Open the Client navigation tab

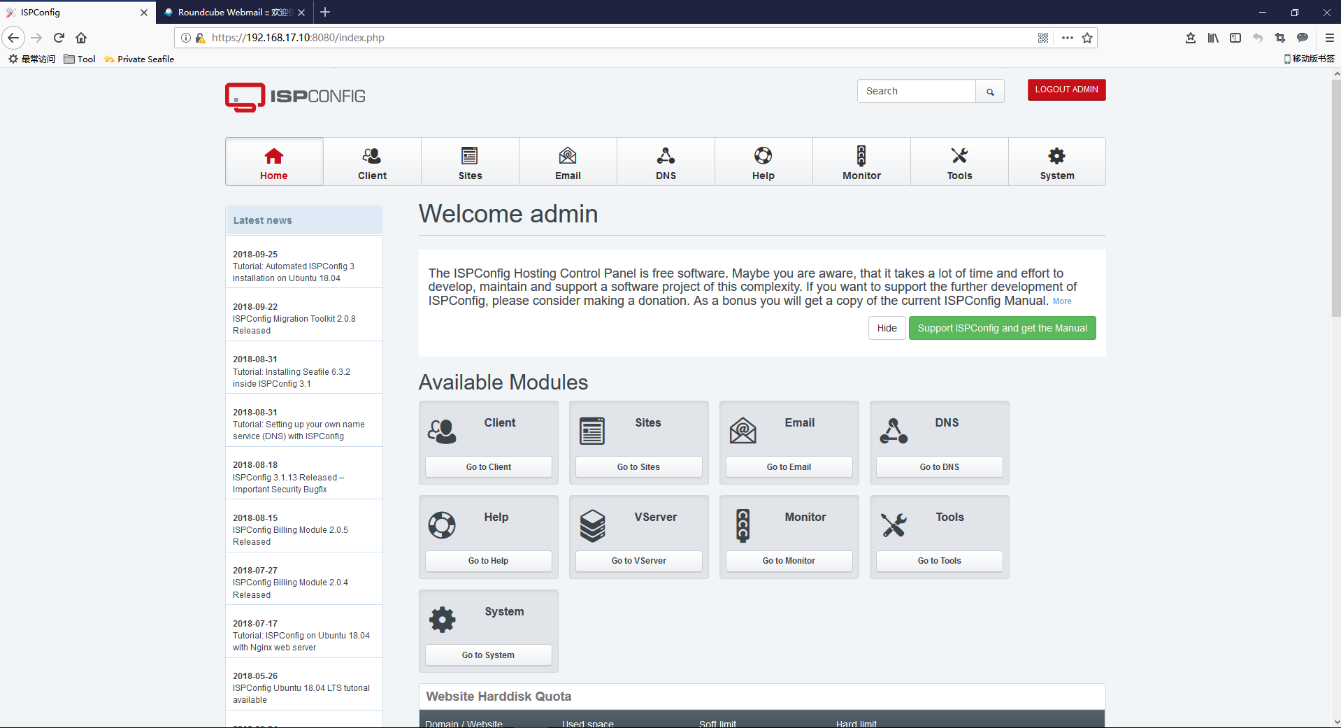(372, 162)
